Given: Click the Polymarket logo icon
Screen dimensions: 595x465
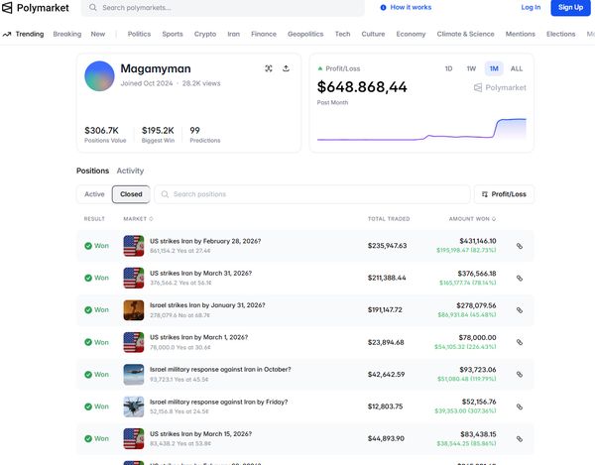Looking at the screenshot, I should click(7, 8).
